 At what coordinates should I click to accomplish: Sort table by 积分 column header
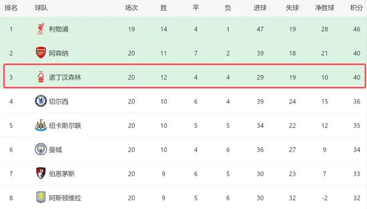(x=357, y=7)
